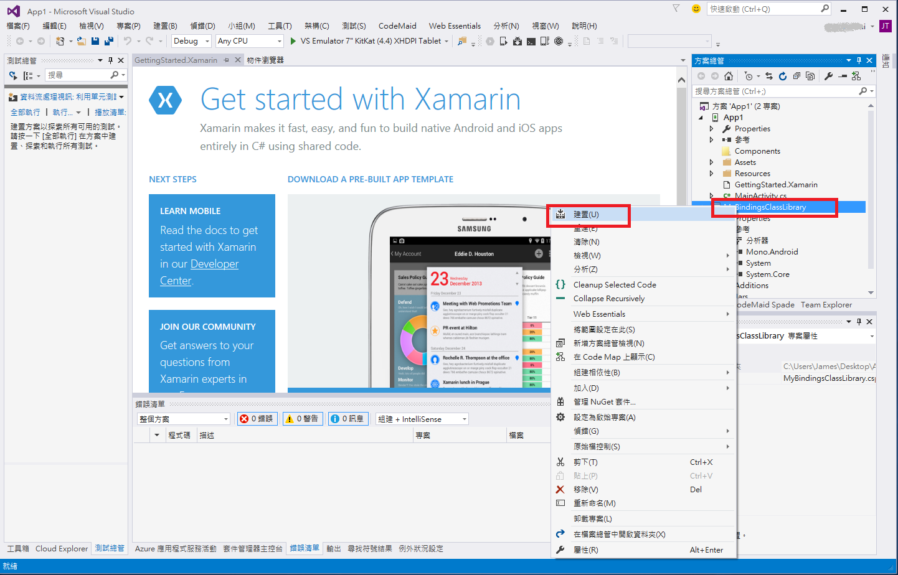The width and height of the screenshot is (898, 575).
Task: Toggle Preview Selected Items in Solution Explorer
Action: [843, 76]
